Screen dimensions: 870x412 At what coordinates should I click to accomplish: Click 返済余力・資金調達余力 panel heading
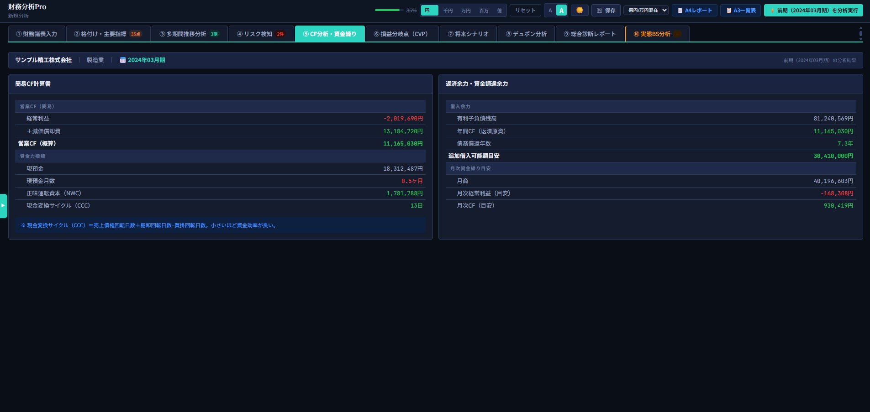pos(477,84)
